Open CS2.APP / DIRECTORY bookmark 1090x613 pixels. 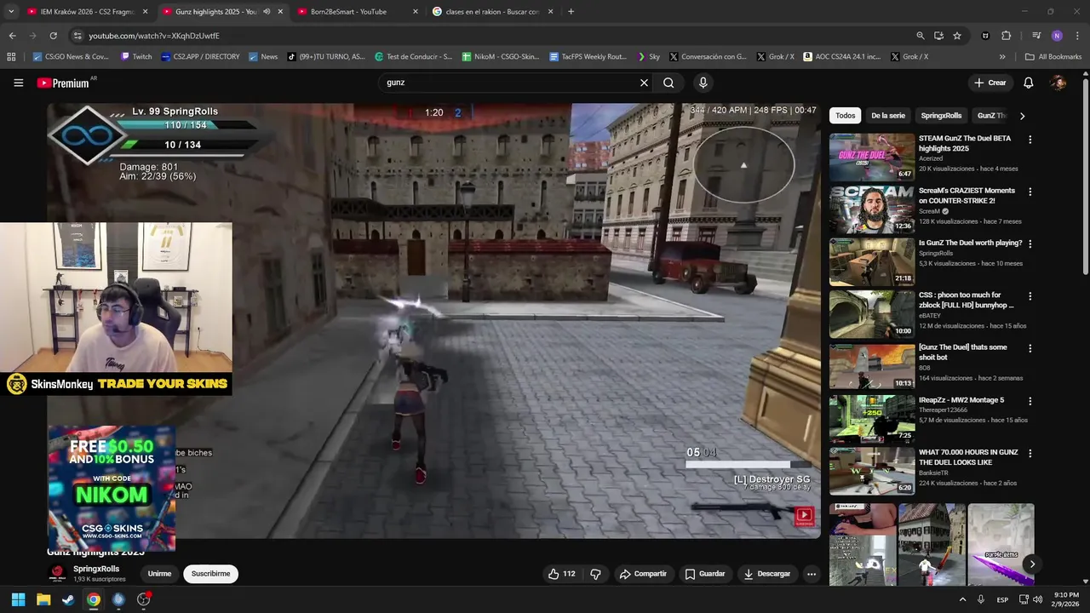(200, 57)
